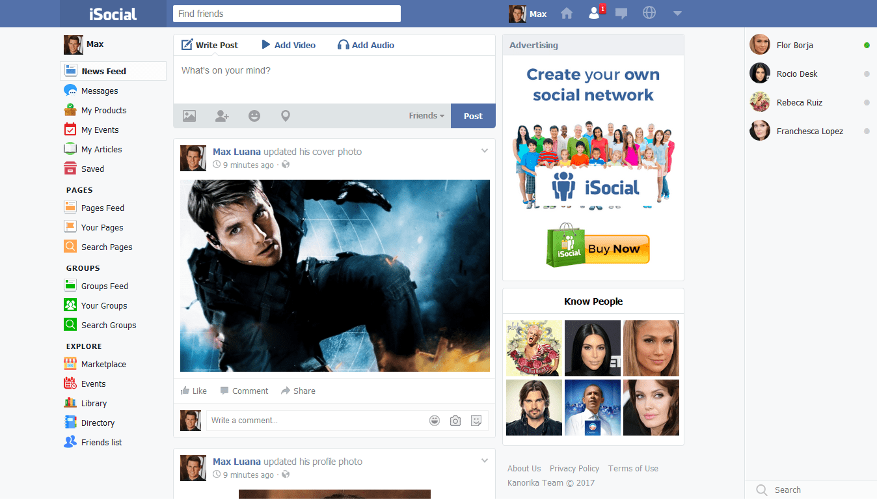This screenshot has width=877, height=500.
Task: Add a location to your post
Action: click(x=285, y=115)
